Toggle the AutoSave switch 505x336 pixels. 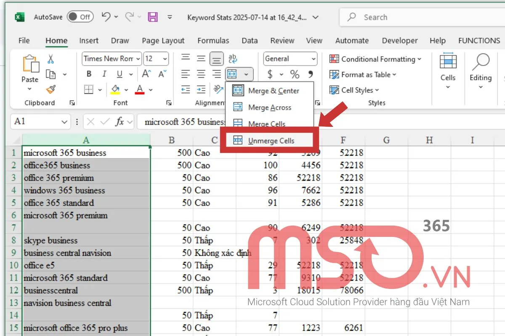[x=80, y=17]
